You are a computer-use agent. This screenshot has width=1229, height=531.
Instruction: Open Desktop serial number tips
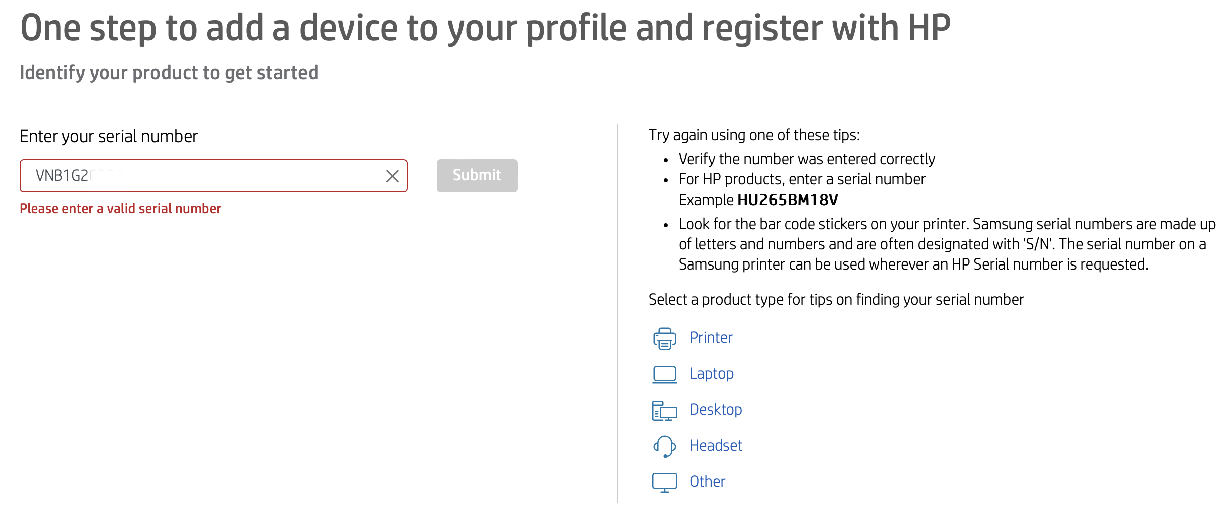click(x=716, y=410)
